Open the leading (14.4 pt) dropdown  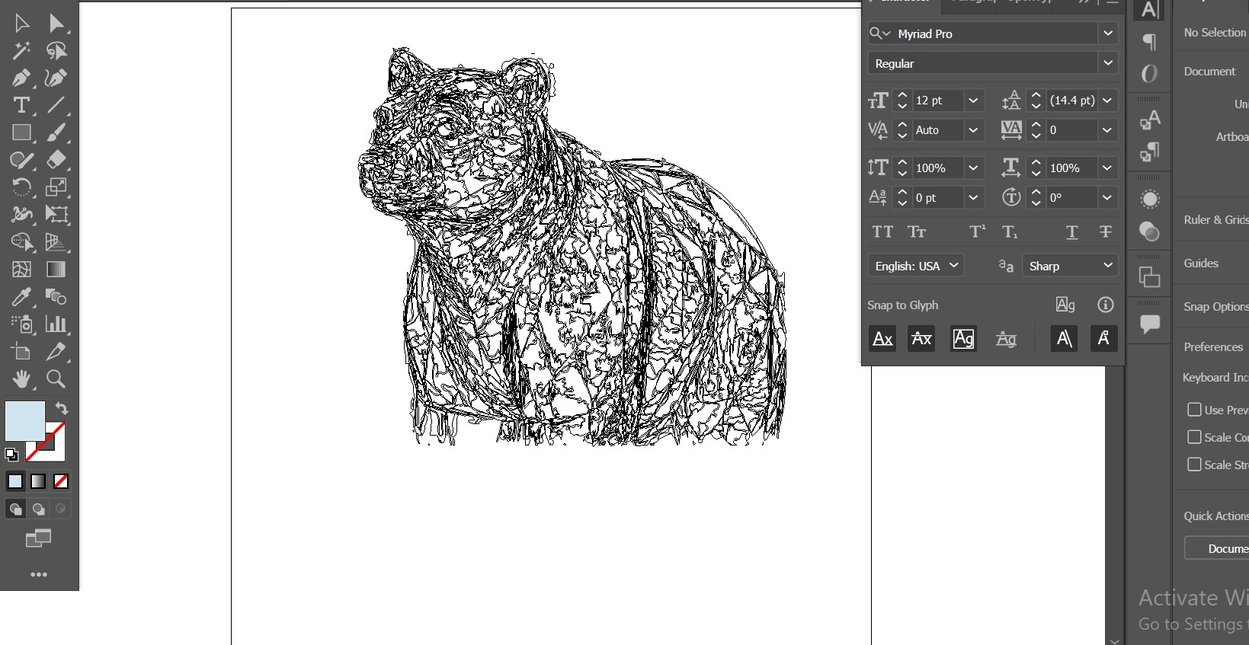click(1107, 101)
